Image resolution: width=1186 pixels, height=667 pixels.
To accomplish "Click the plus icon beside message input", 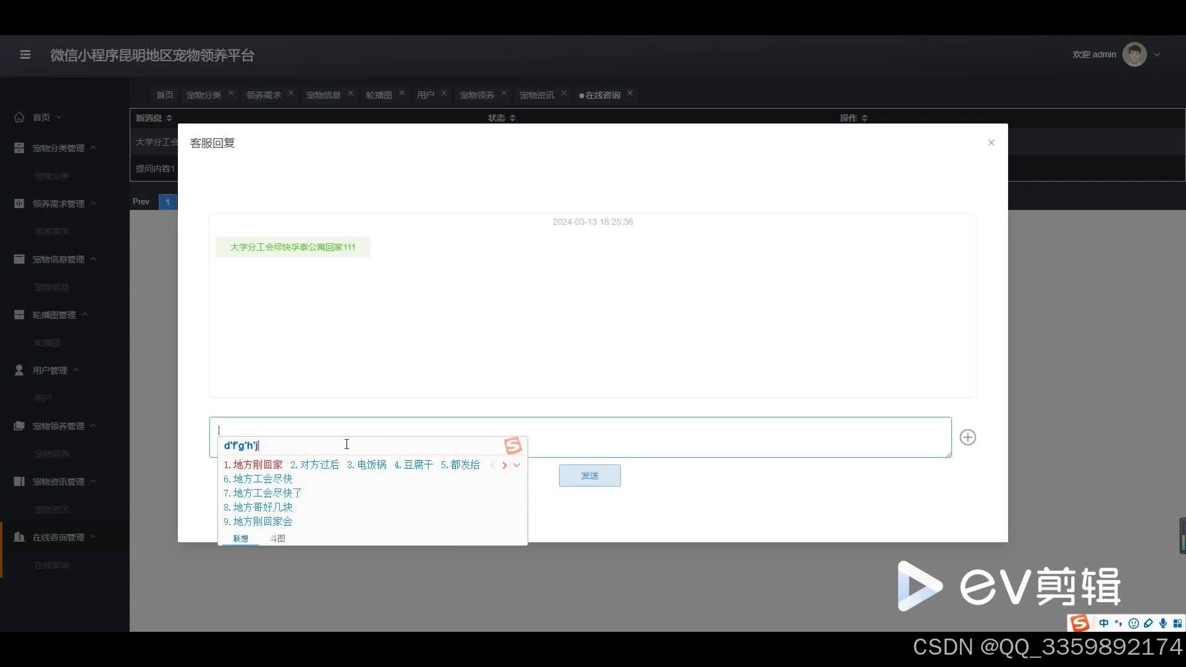I will [967, 437].
